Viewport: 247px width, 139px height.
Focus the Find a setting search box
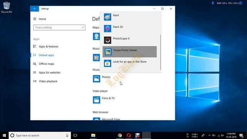[x=59, y=27]
